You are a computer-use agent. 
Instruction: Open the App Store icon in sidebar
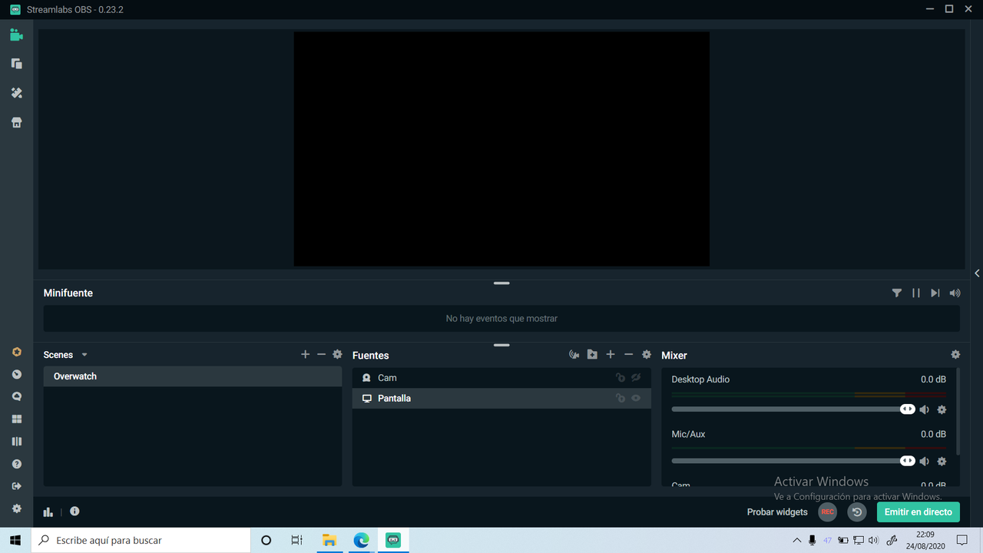16,122
